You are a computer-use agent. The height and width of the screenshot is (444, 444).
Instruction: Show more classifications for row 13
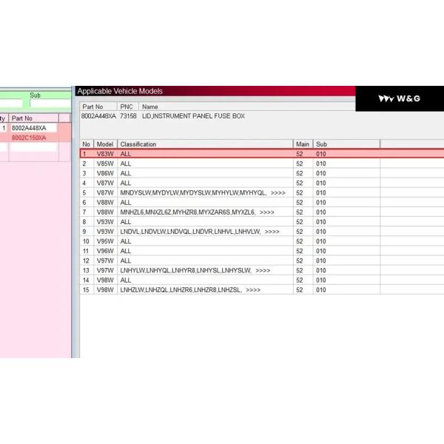point(263,271)
